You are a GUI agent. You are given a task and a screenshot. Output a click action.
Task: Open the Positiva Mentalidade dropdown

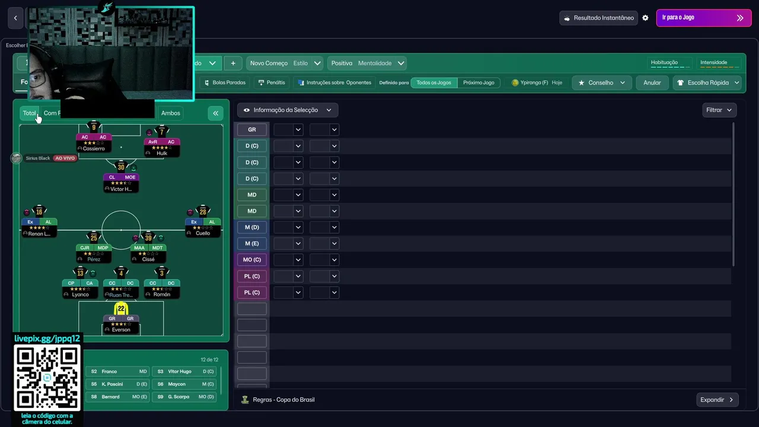[367, 63]
